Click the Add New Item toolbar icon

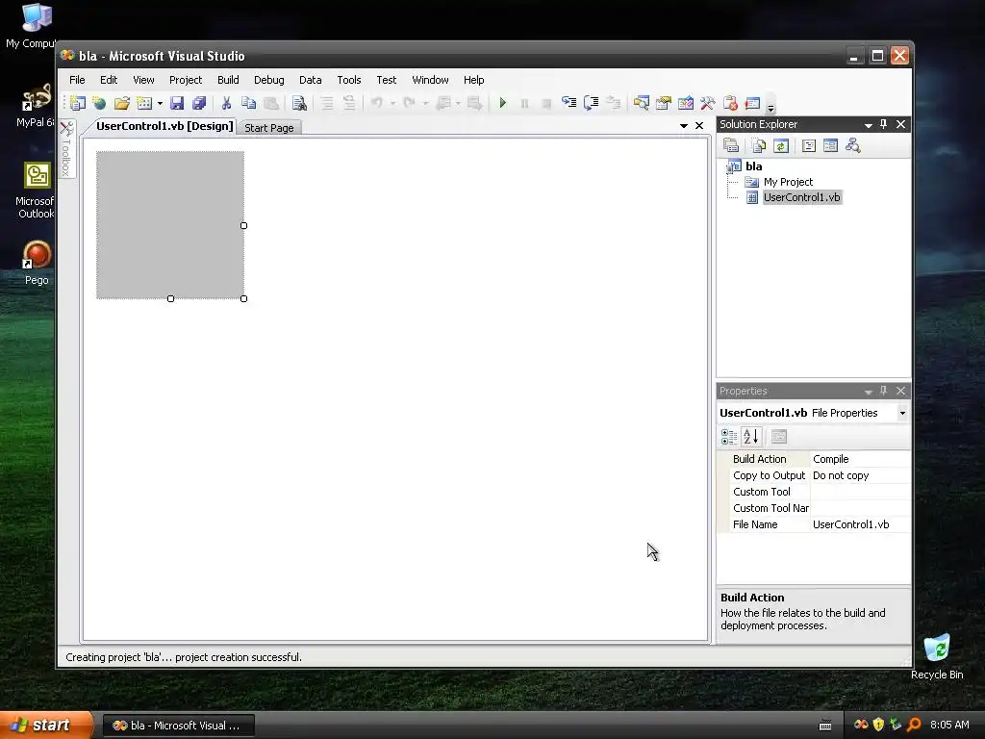144,103
